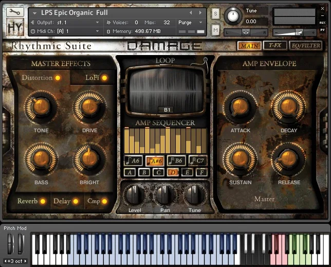Select the Reverb effect tab

point(27,201)
